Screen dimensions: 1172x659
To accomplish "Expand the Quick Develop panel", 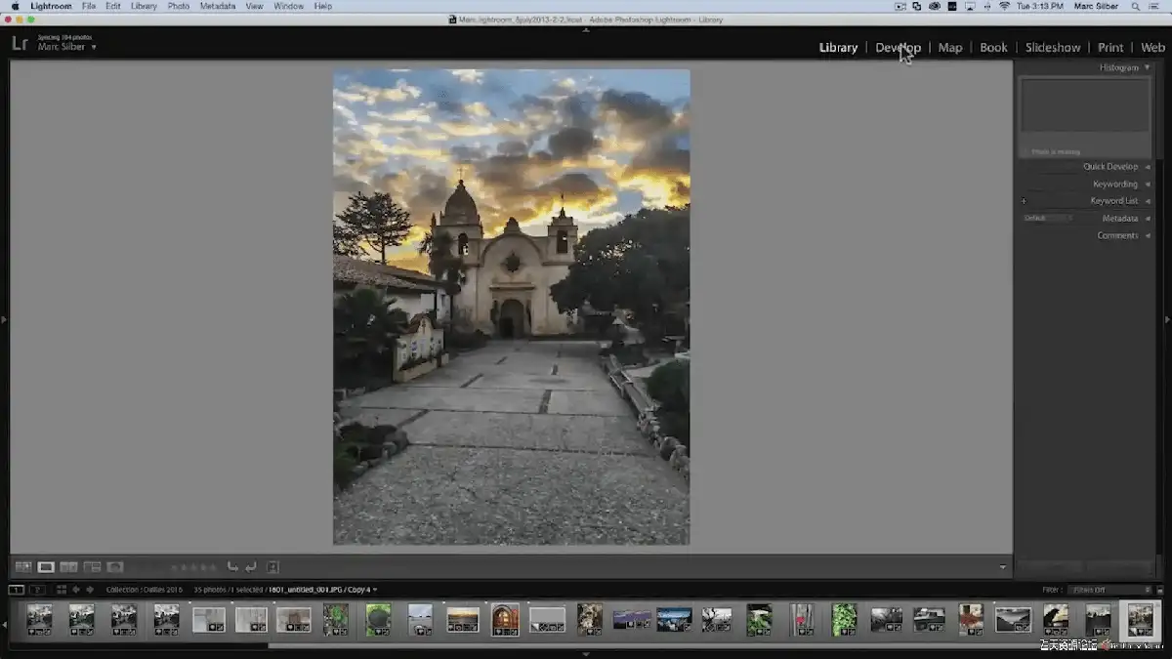I will coord(1148,167).
